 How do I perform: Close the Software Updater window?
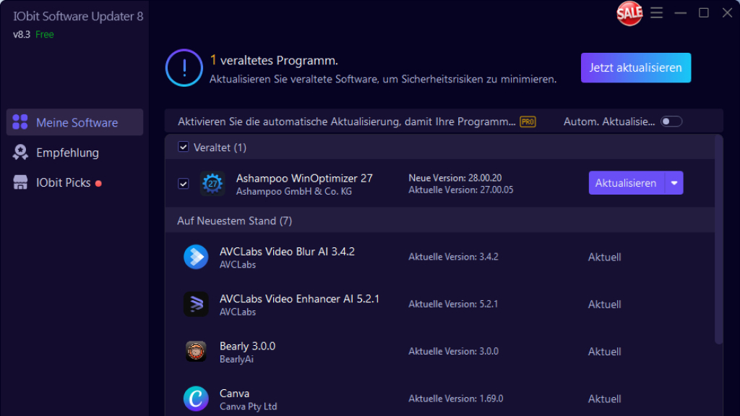point(727,13)
